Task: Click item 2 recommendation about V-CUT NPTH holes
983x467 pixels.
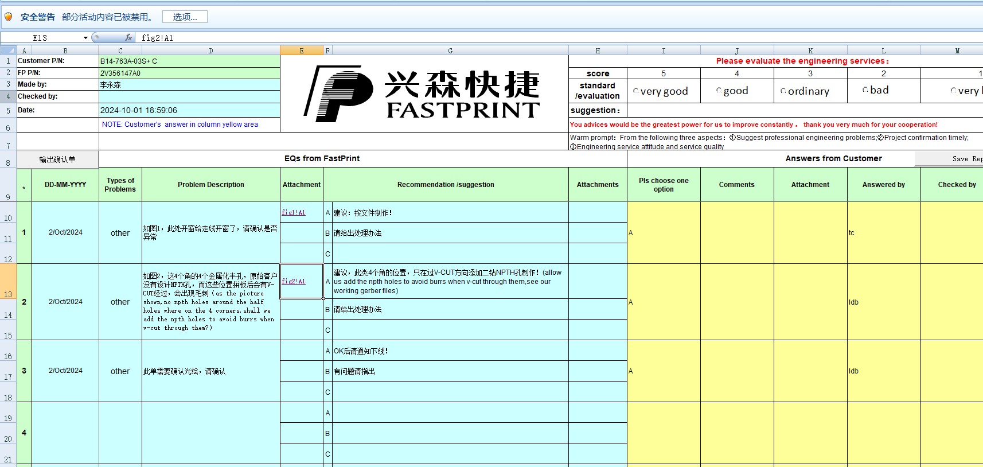Action: (x=450, y=281)
